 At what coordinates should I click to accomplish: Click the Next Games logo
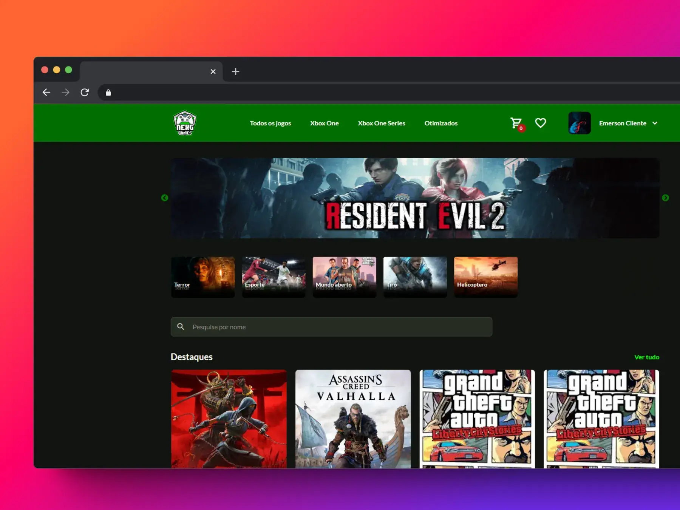[185, 123]
